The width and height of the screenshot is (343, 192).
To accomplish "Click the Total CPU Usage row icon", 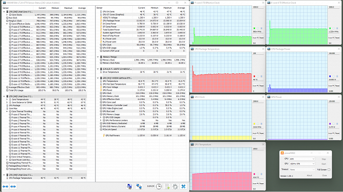I will (7, 90).
